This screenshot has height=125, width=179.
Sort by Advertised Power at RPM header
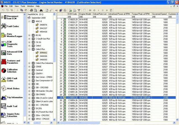click(120, 14)
